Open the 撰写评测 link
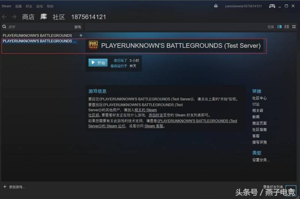The height and width of the screenshot is (199, 300). (259, 142)
